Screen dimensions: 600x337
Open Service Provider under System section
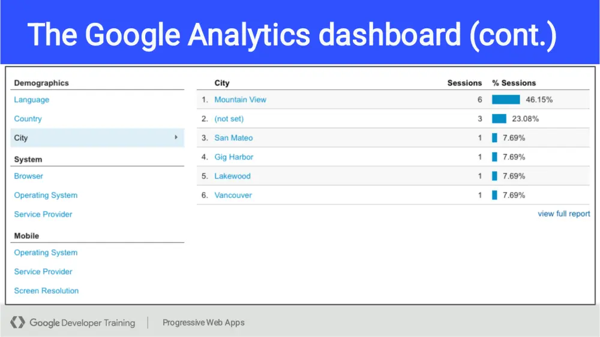click(43, 214)
